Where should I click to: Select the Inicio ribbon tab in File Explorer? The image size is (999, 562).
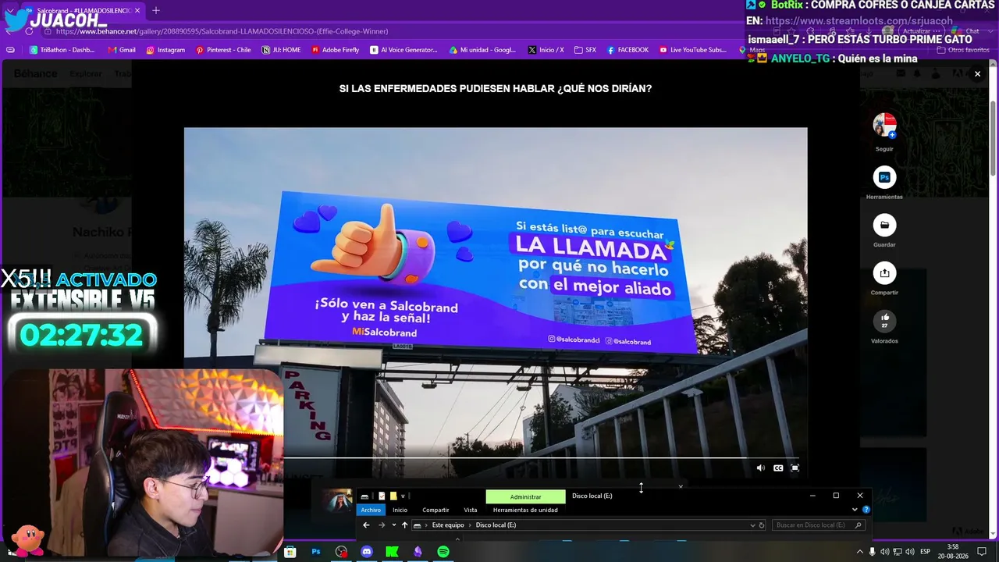400,510
